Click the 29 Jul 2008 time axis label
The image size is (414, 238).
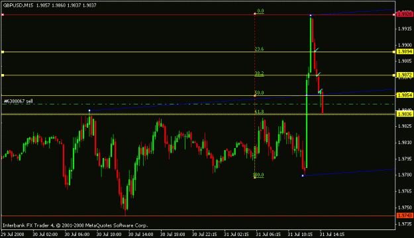coord(13,234)
